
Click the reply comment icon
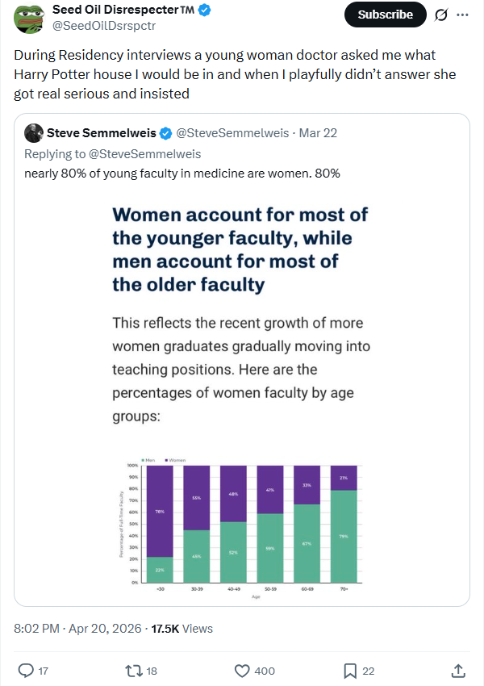pyautogui.click(x=26, y=670)
